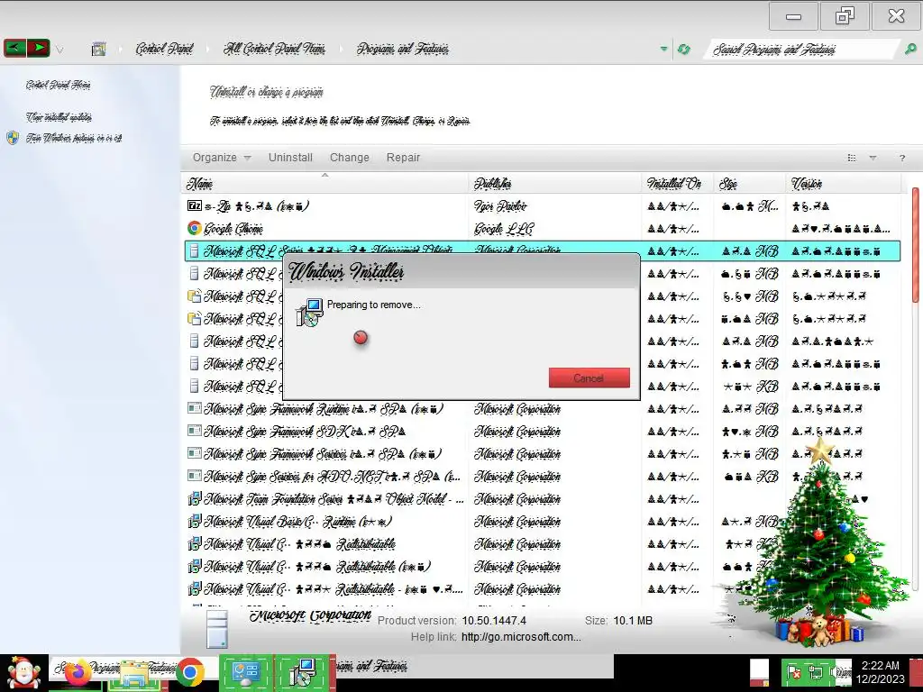
Task: Click the program icon in details pane
Action: tap(217, 628)
